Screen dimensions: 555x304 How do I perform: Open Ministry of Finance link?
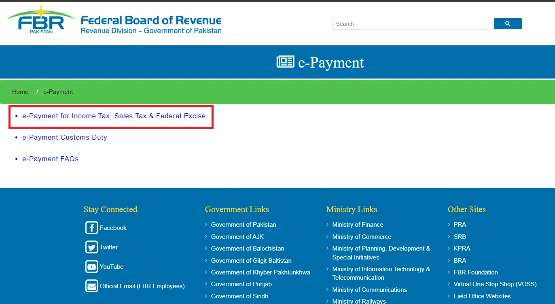358,225
